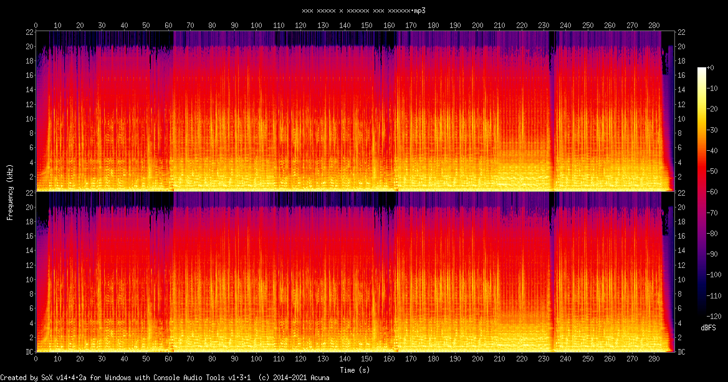This screenshot has height=382, width=728.
Task: Select the "-10" value on the dBFS scale
Action: click(x=712, y=88)
